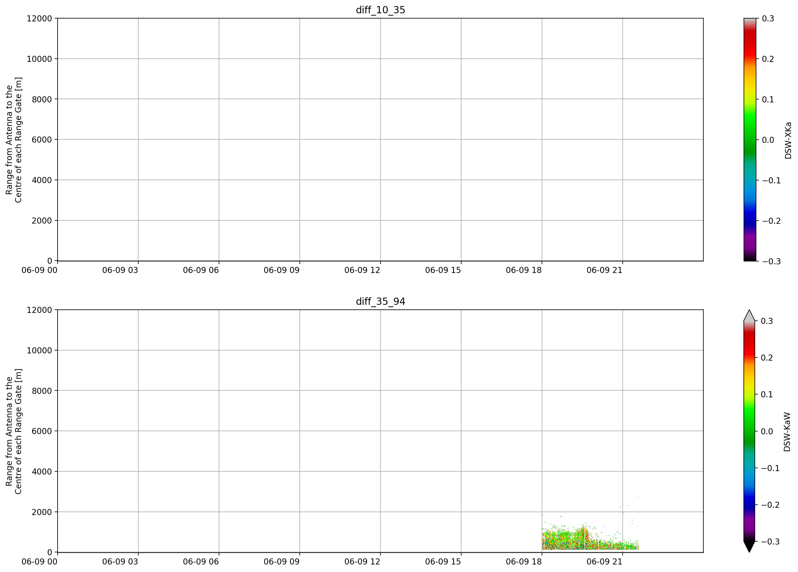Viewport: 798px width, 572px height.
Task: Select the DSW-XKa colorbar label
Action: pos(788,140)
